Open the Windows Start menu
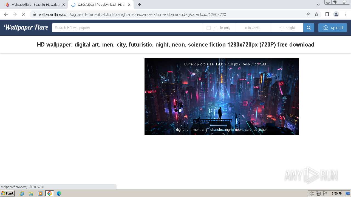This screenshot has height=197, width=351. [x=8, y=193]
